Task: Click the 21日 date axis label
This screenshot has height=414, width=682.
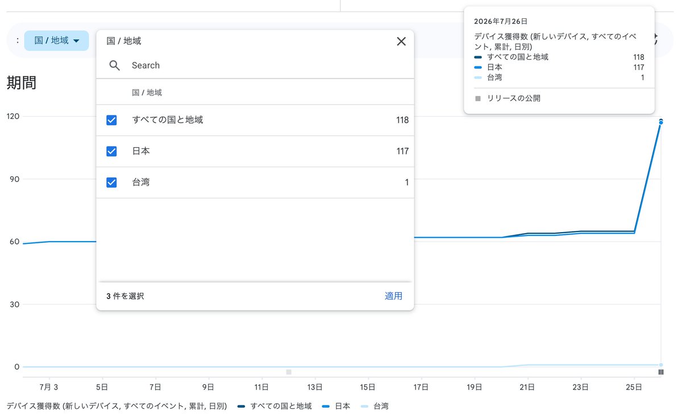Action: [x=528, y=388]
